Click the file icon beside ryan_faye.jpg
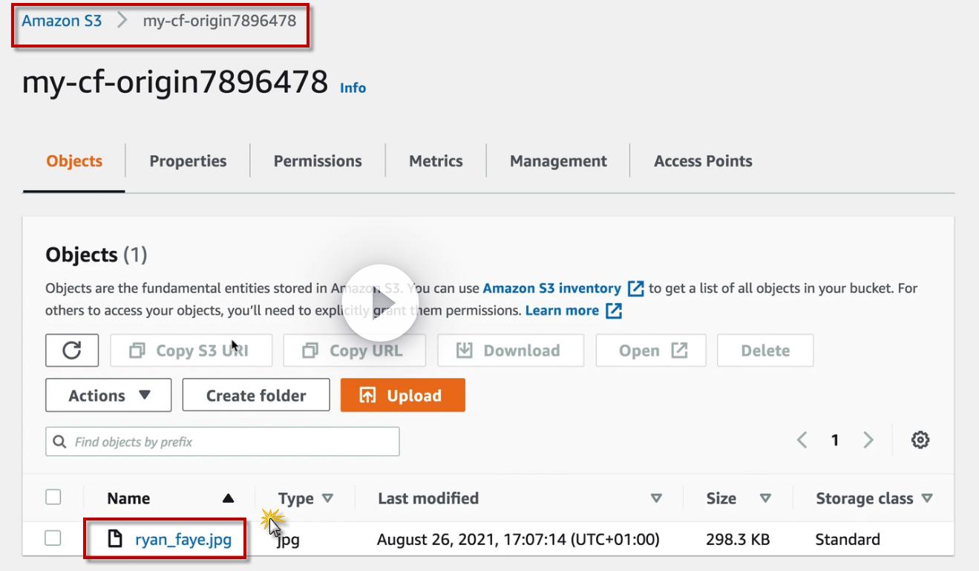This screenshot has width=979, height=571. pos(115,539)
